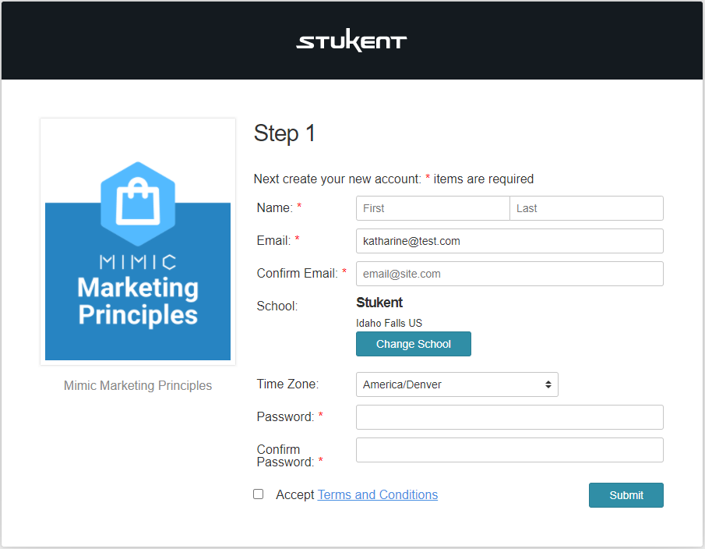Click the Accept label text
The width and height of the screenshot is (705, 549).
click(294, 495)
